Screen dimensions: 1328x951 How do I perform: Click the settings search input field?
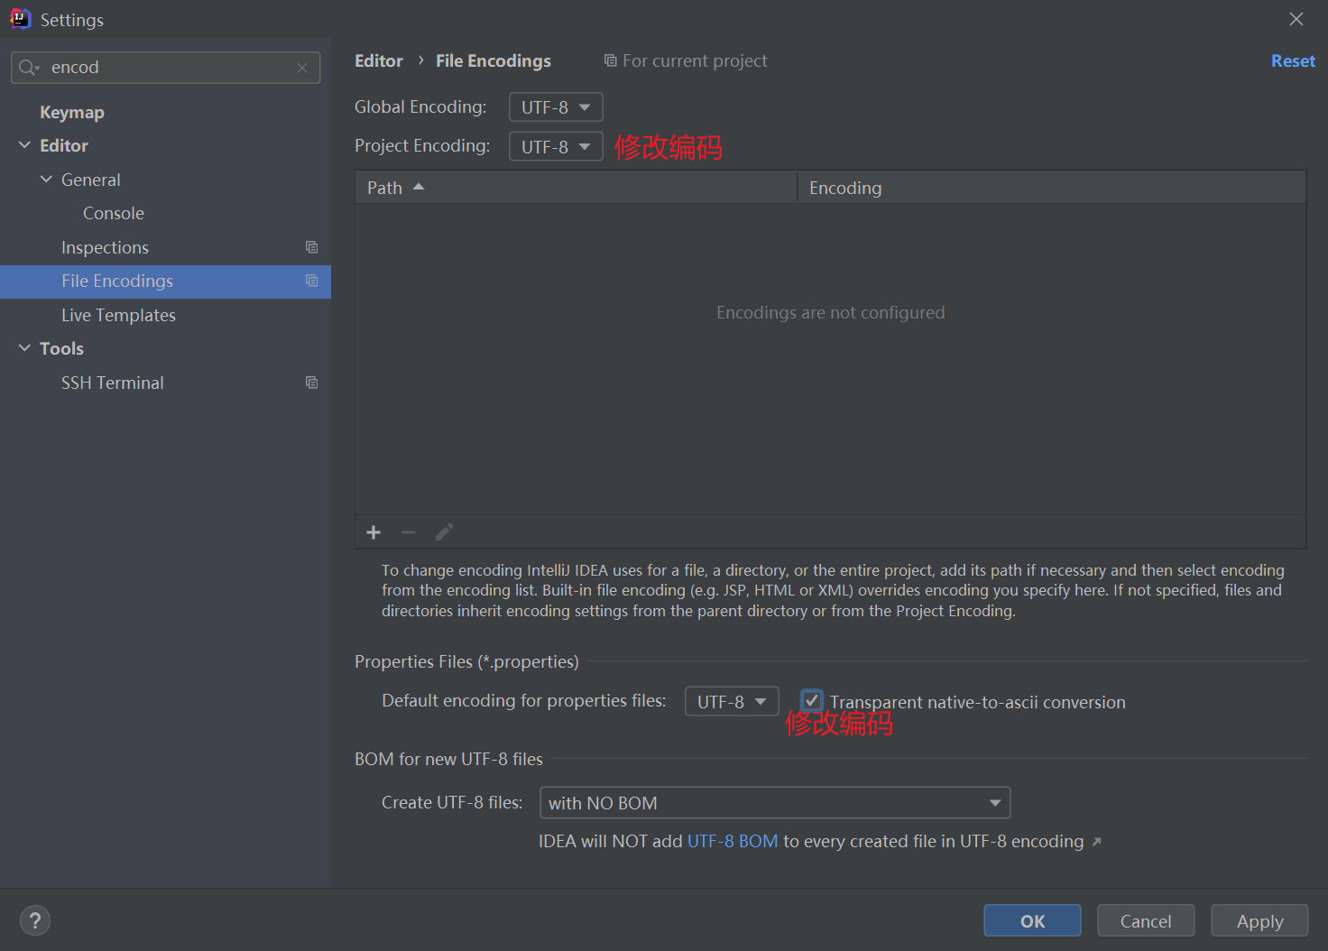pyautogui.click(x=166, y=68)
